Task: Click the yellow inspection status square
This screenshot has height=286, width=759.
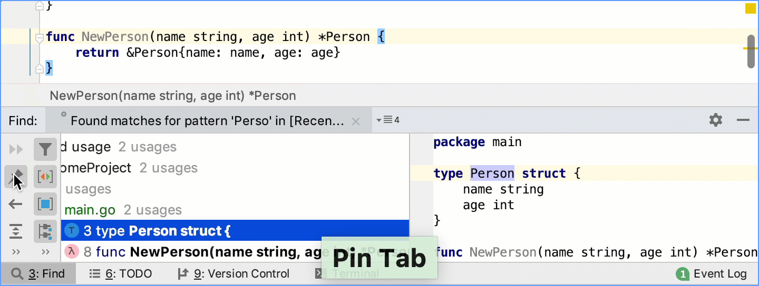Action: (x=751, y=8)
